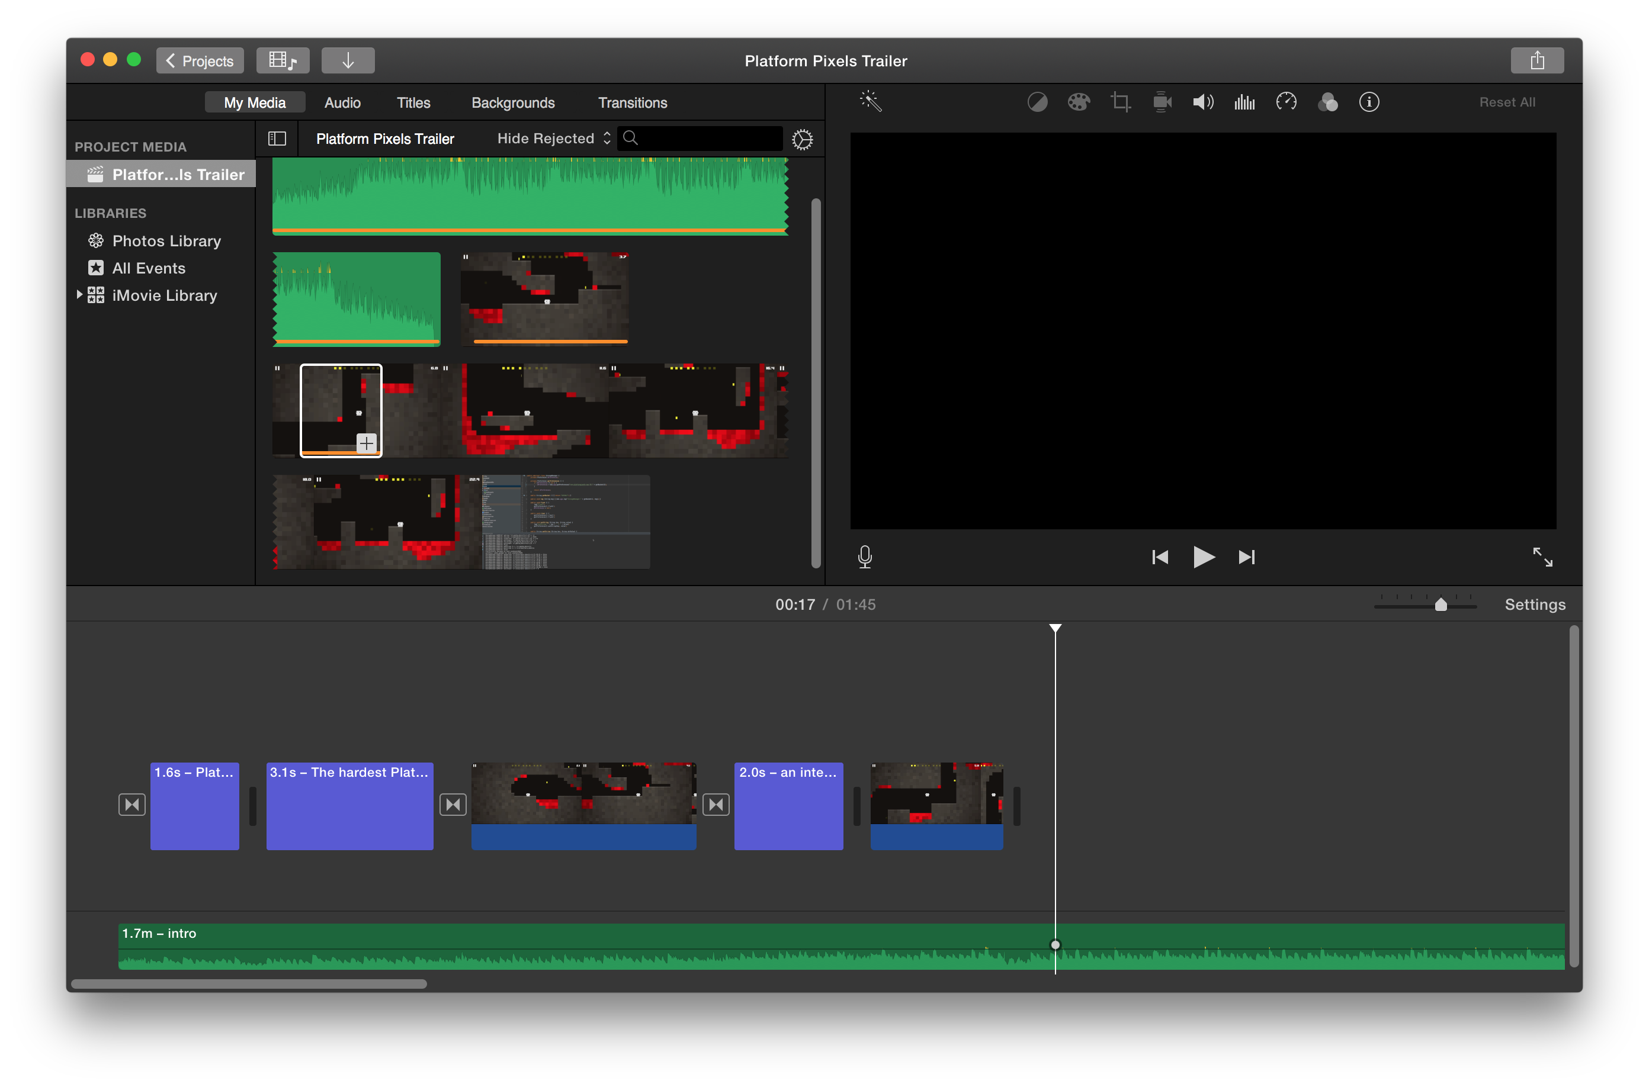This screenshot has height=1087, width=1649.
Task: Click the timeline zoom slider handle
Action: click(x=1441, y=604)
